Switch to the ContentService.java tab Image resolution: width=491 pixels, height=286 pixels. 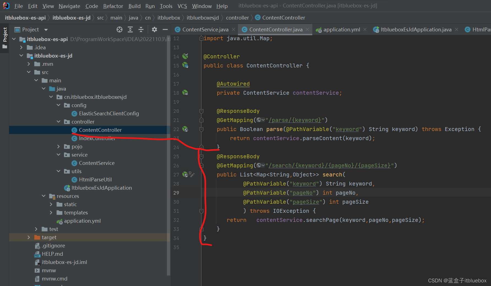(x=205, y=29)
